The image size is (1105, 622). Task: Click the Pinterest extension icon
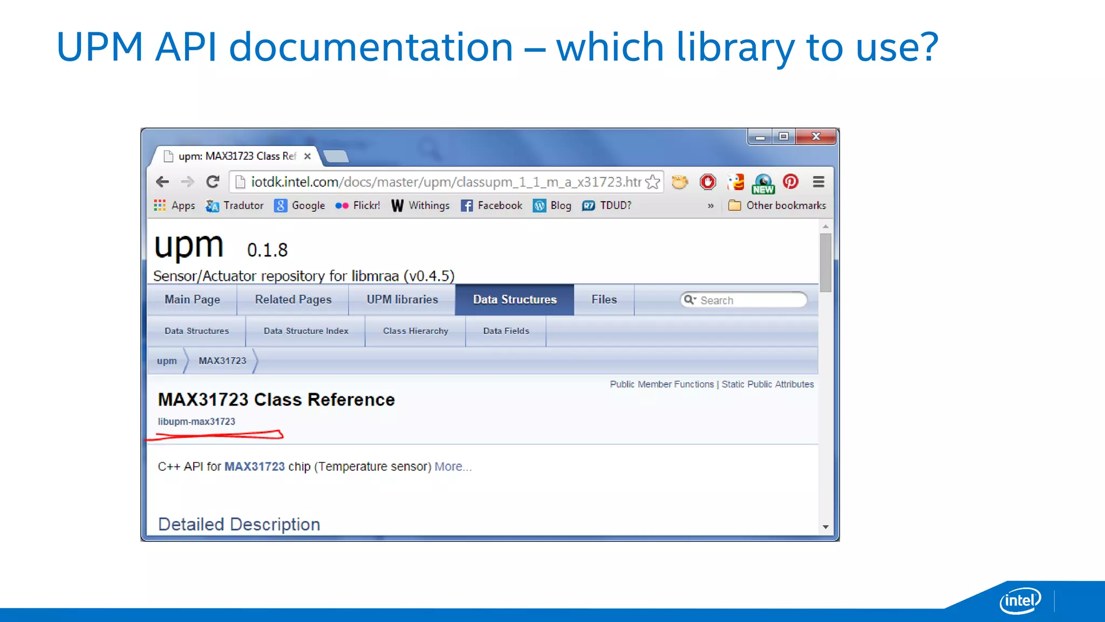[x=790, y=182]
